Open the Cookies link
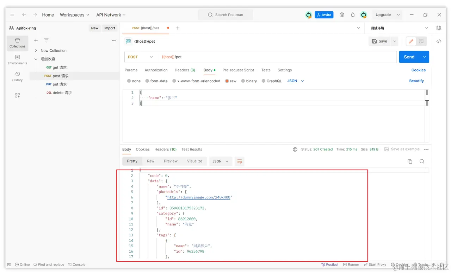 [x=419, y=70]
